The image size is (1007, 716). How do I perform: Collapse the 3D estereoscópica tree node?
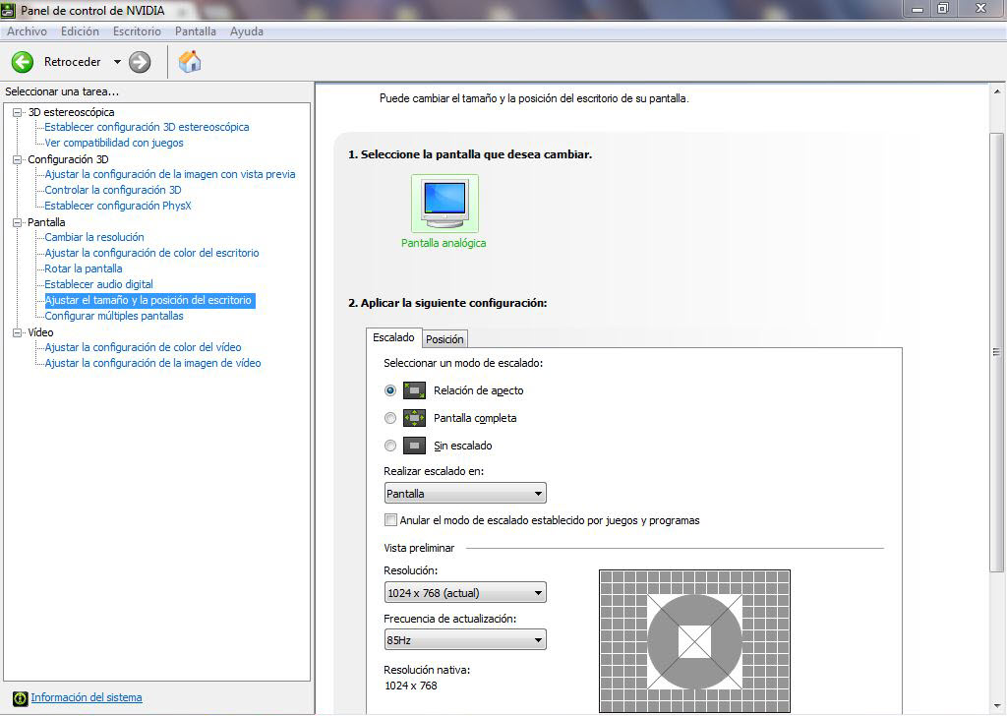point(17,112)
